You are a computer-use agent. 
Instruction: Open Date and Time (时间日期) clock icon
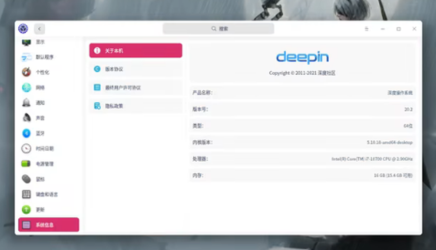click(27, 149)
